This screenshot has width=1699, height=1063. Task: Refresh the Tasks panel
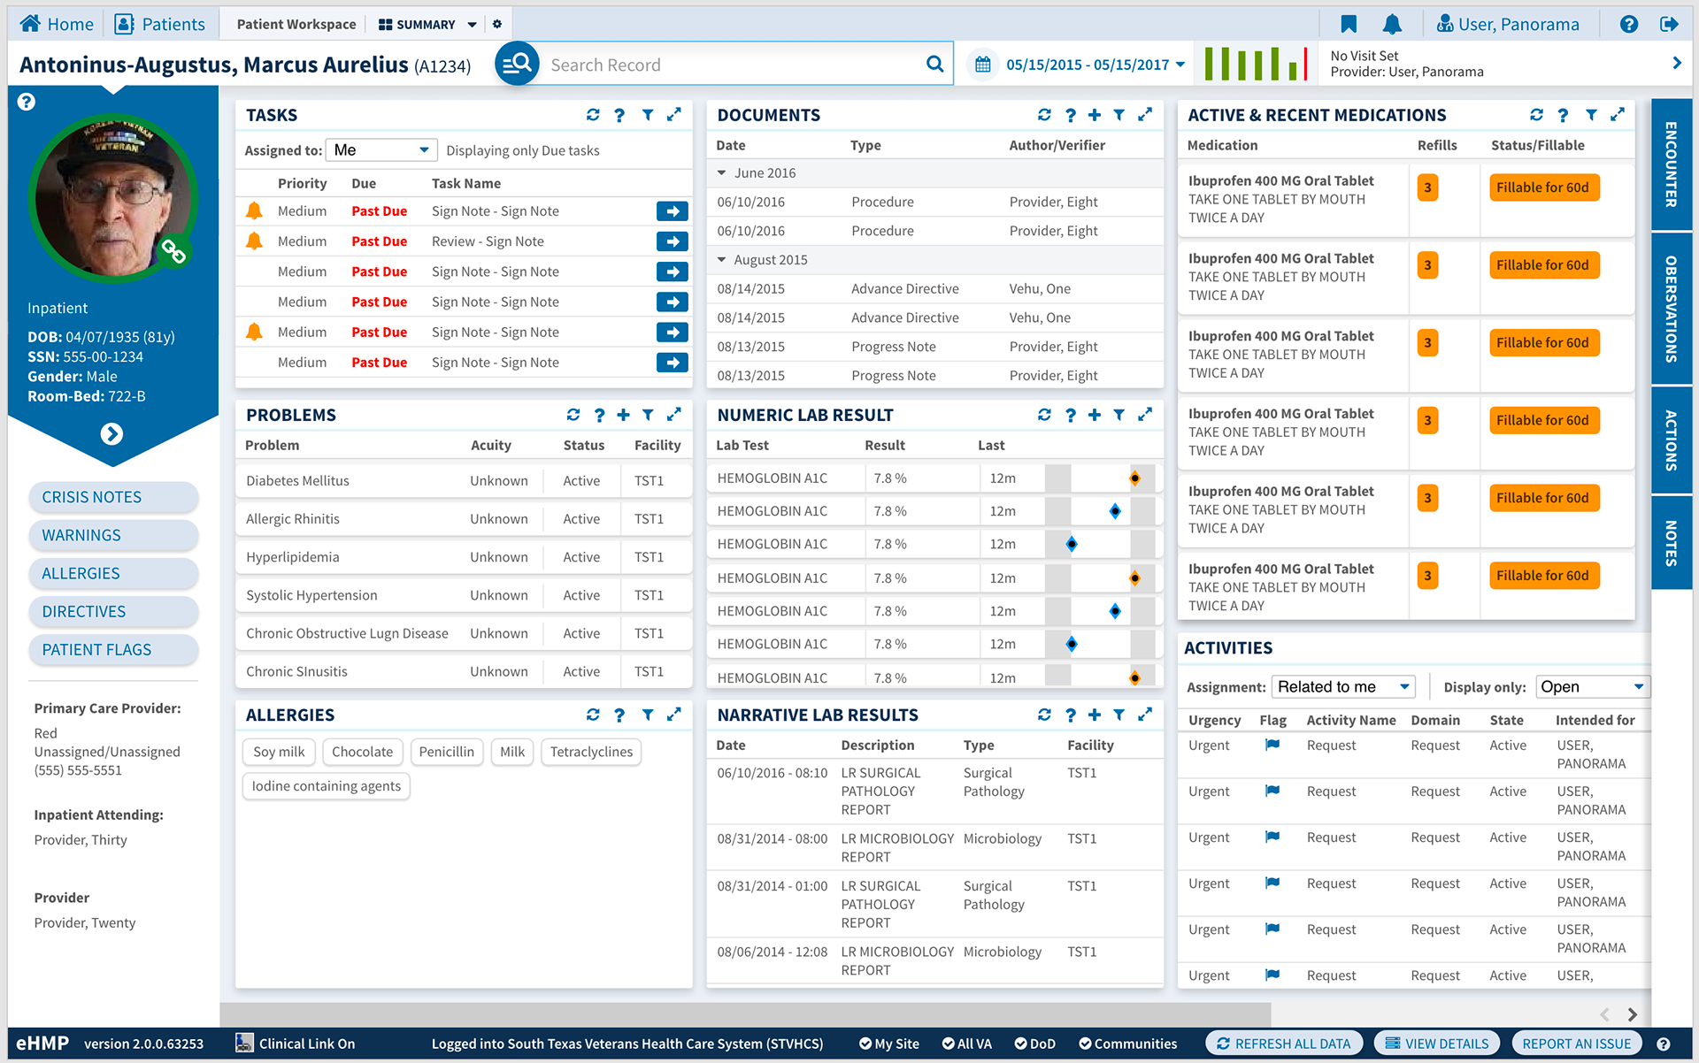(x=593, y=115)
